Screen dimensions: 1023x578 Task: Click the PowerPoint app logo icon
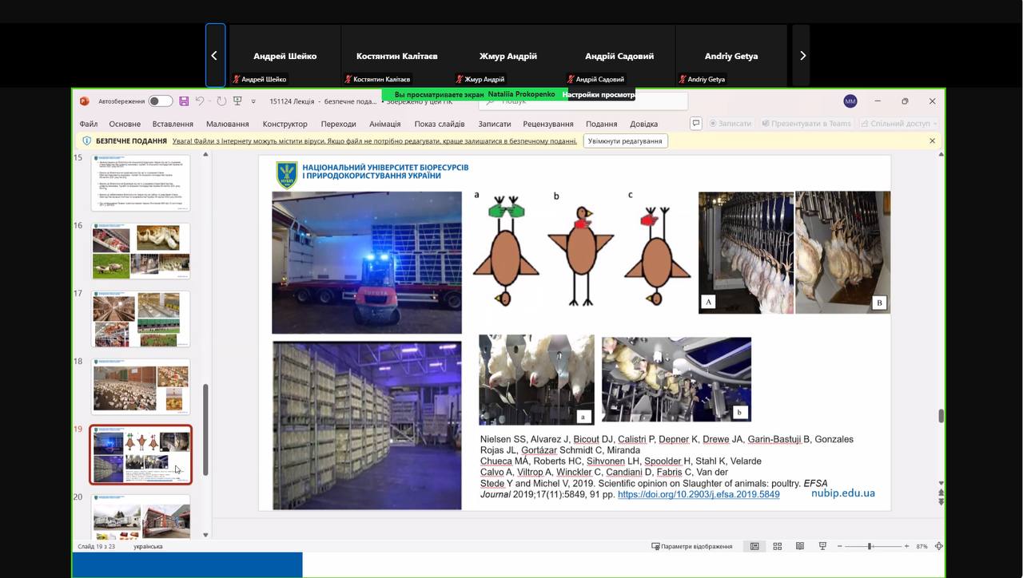[x=84, y=101]
